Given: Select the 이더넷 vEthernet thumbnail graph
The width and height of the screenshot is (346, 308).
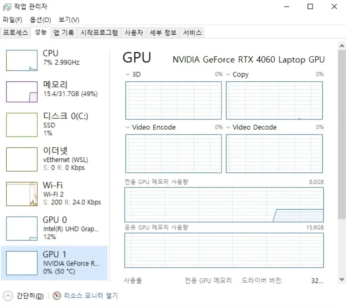Looking at the screenshot, I should click(x=22, y=159).
